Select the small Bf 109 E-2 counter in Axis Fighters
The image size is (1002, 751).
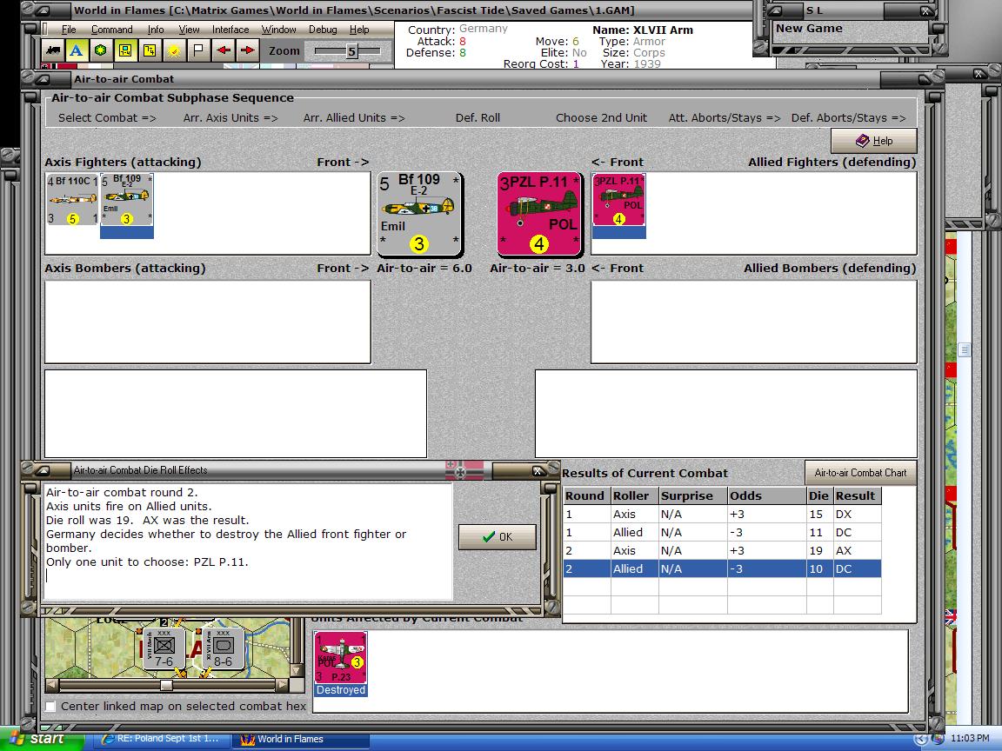(126, 199)
